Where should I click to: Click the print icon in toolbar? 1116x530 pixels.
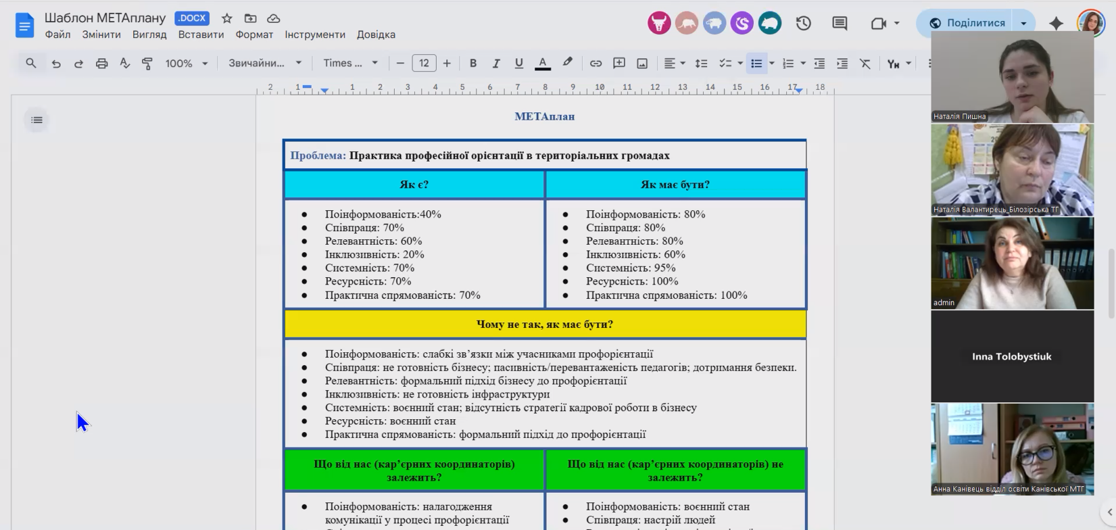[101, 64]
